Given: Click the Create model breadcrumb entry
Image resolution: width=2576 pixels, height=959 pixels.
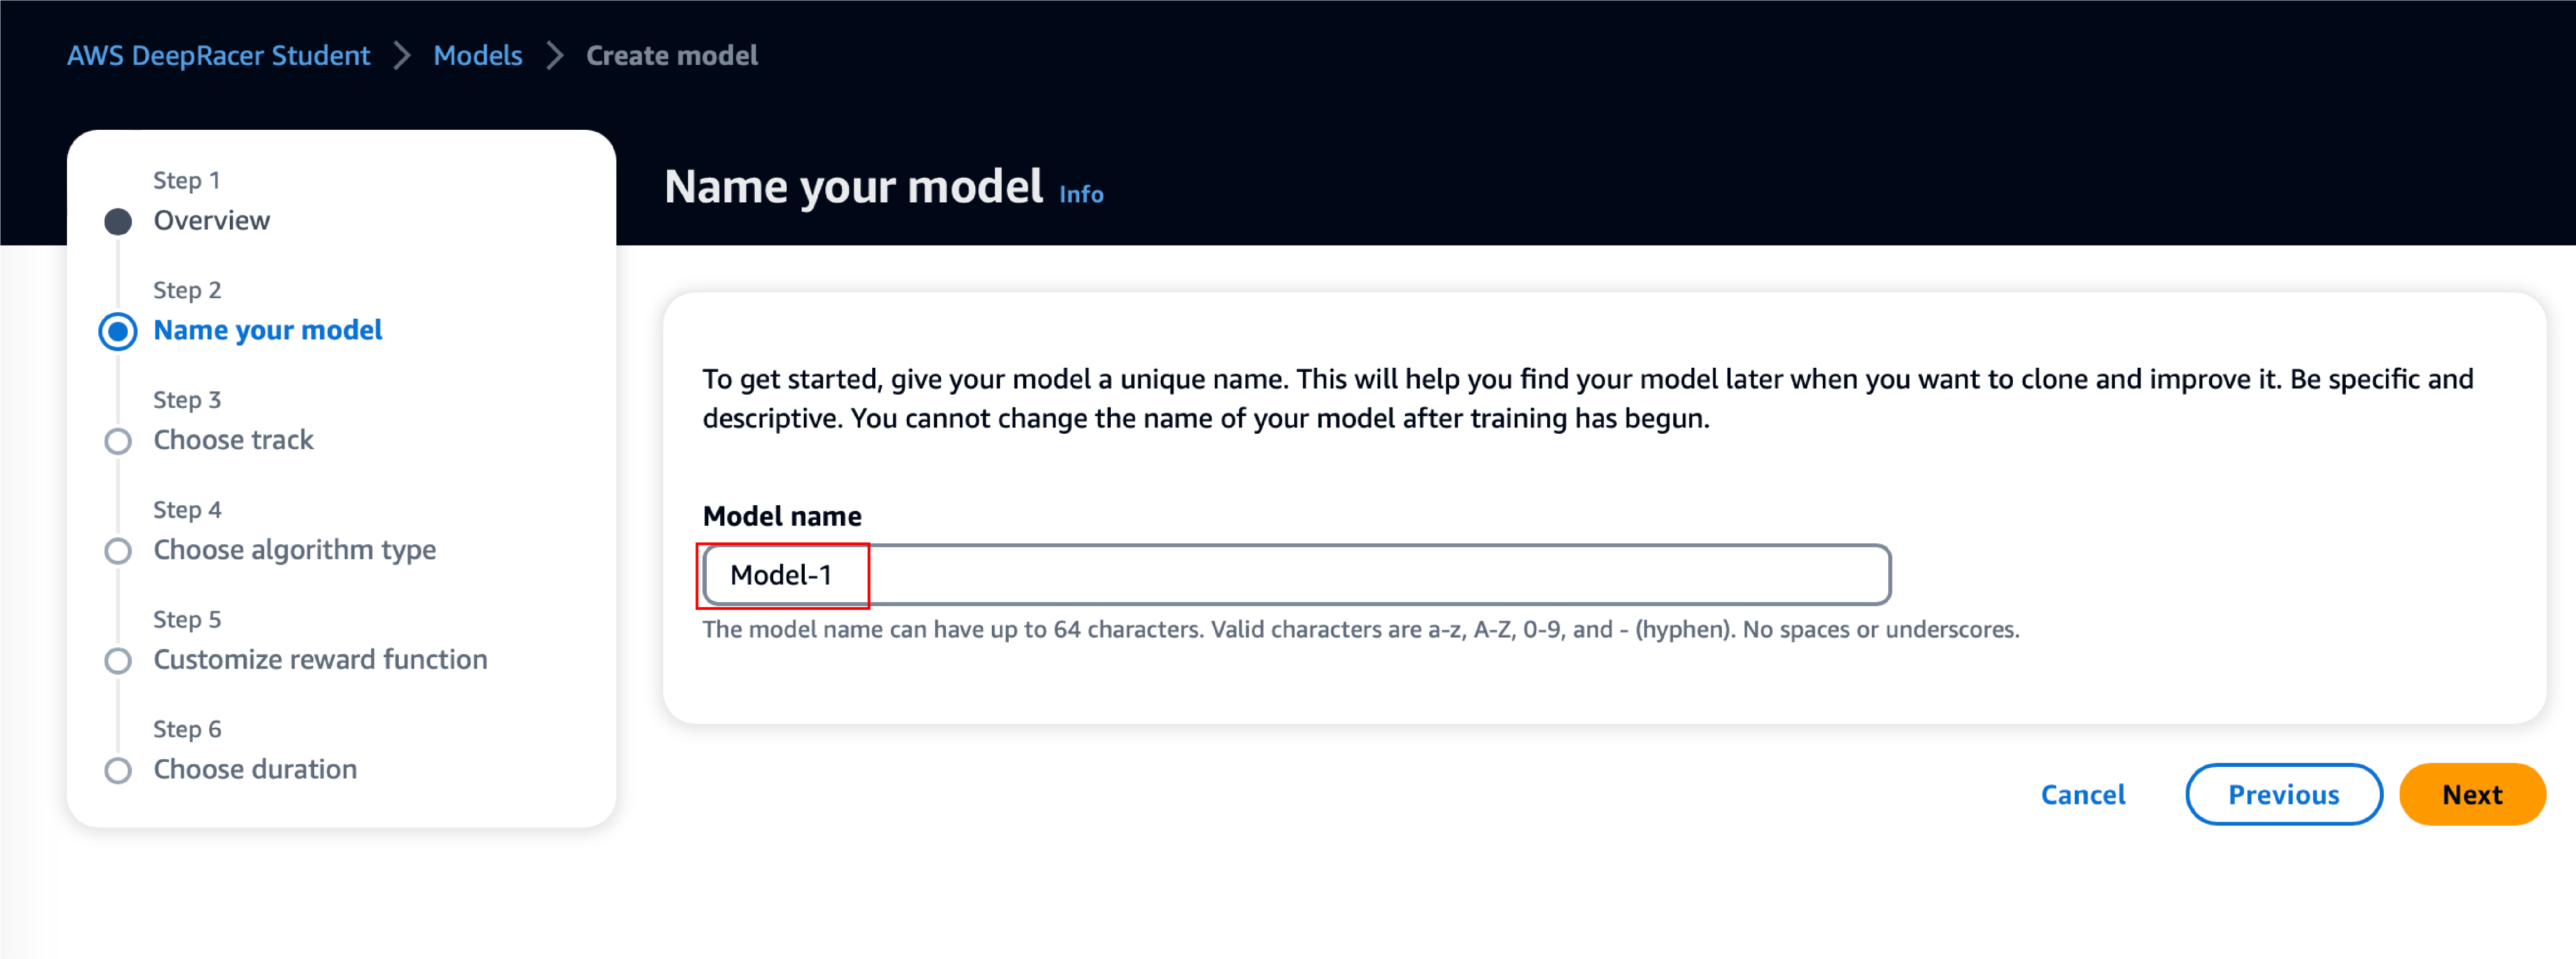Looking at the screenshot, I should (671, 56).
